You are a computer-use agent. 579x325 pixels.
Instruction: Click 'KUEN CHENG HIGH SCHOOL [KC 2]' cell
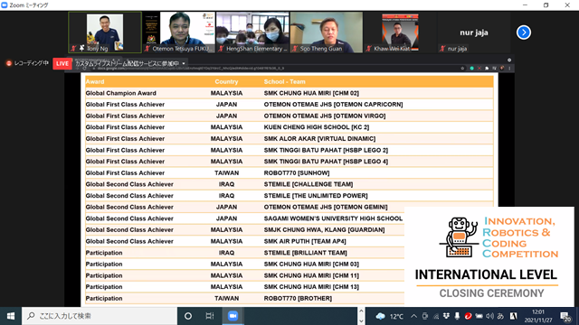tap(317, 127)
